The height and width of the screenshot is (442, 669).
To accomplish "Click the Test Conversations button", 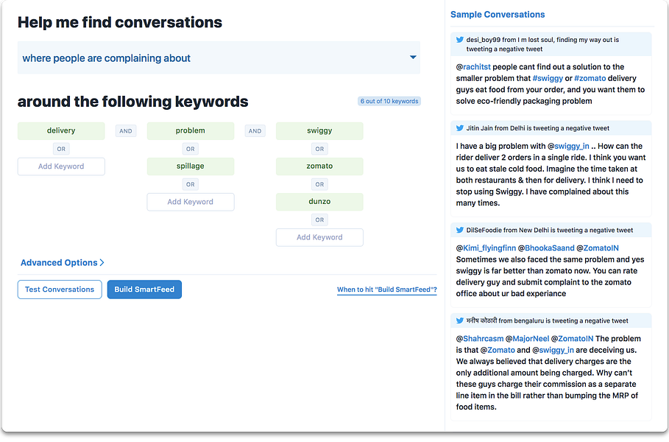I will (60, 290).
